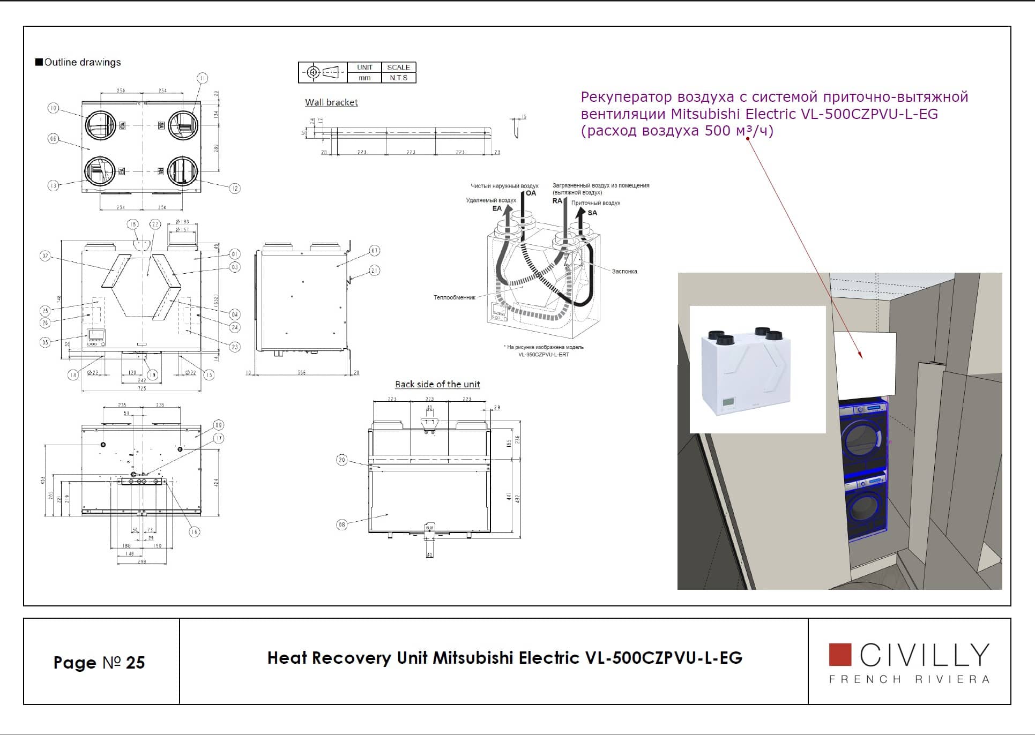Viewport: 1035px width, 735px height.
Task: Click callout balloon number 16 on the bottom view
Action: [x=194, y=531]
